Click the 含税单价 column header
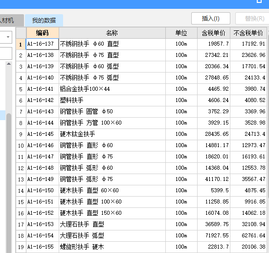 pyautogui.click(x=214, y=33)
